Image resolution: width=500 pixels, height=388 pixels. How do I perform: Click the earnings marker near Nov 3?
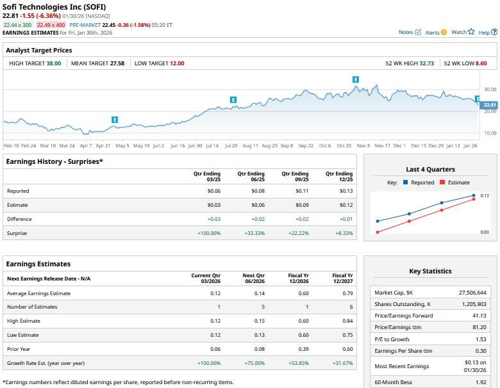point(356,79)
